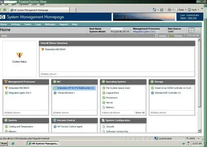Click the Sign Out link
Screen dimensions: 207x147
pyautogui.click(x=192, y=18)
